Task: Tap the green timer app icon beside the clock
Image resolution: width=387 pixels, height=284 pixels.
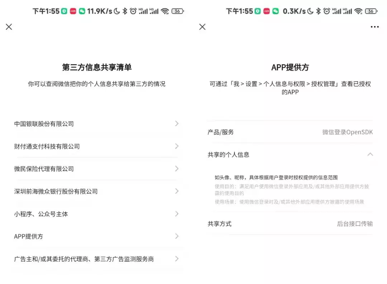Action: (x=64, y=11)
